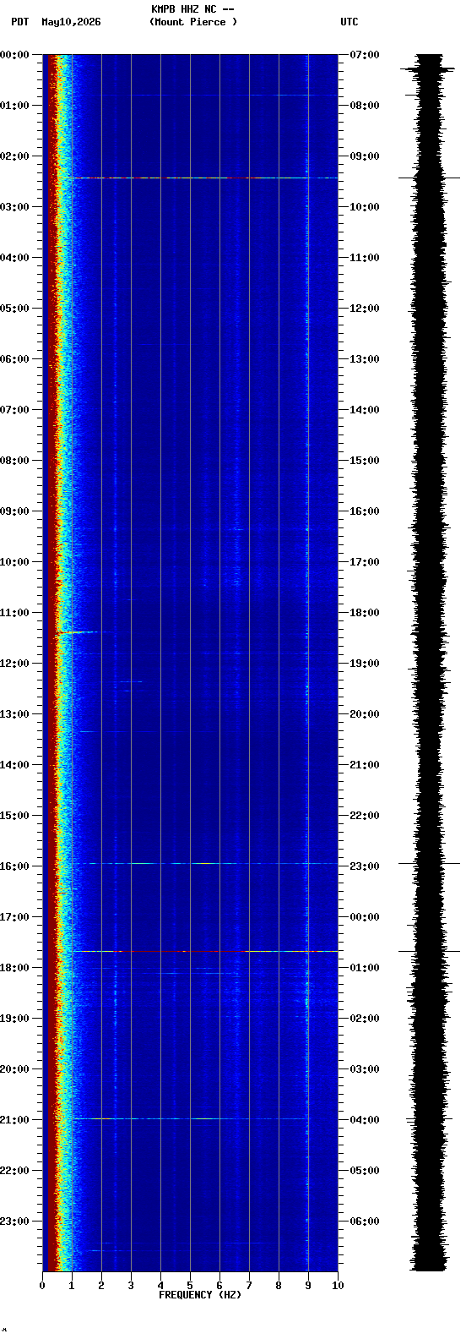Click frequency axis tick label "2"
The width and height of the screenshot is (466, 1339).
(x=101, y=1286)
